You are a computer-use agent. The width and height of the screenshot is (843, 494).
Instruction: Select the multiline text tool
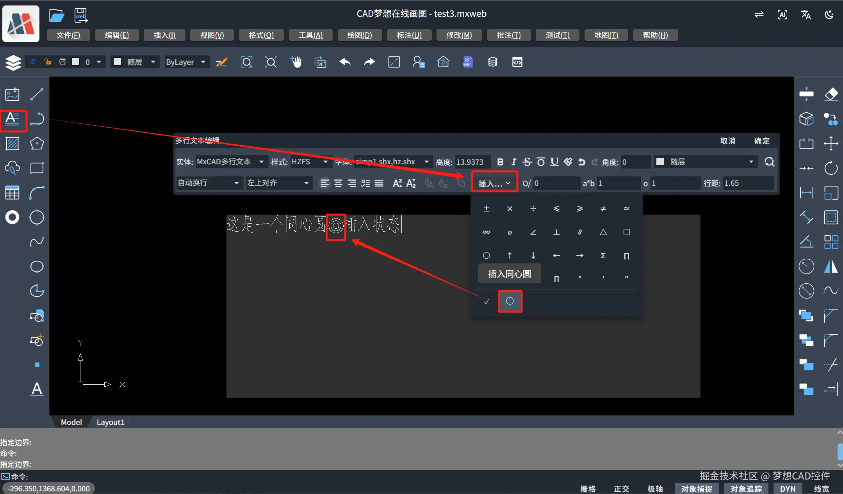(x=13, y=120)
